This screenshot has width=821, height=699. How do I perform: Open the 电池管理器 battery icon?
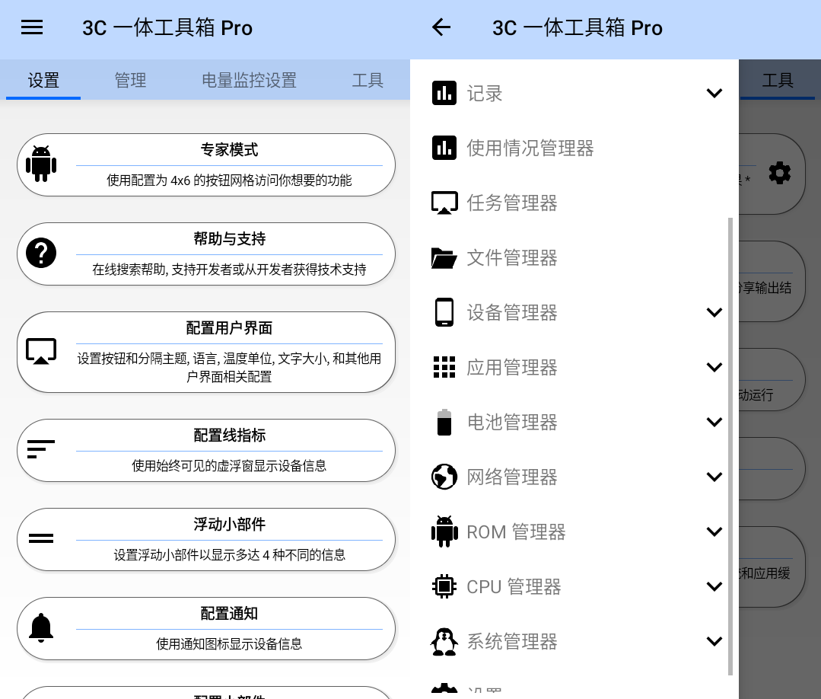[444, 422]
